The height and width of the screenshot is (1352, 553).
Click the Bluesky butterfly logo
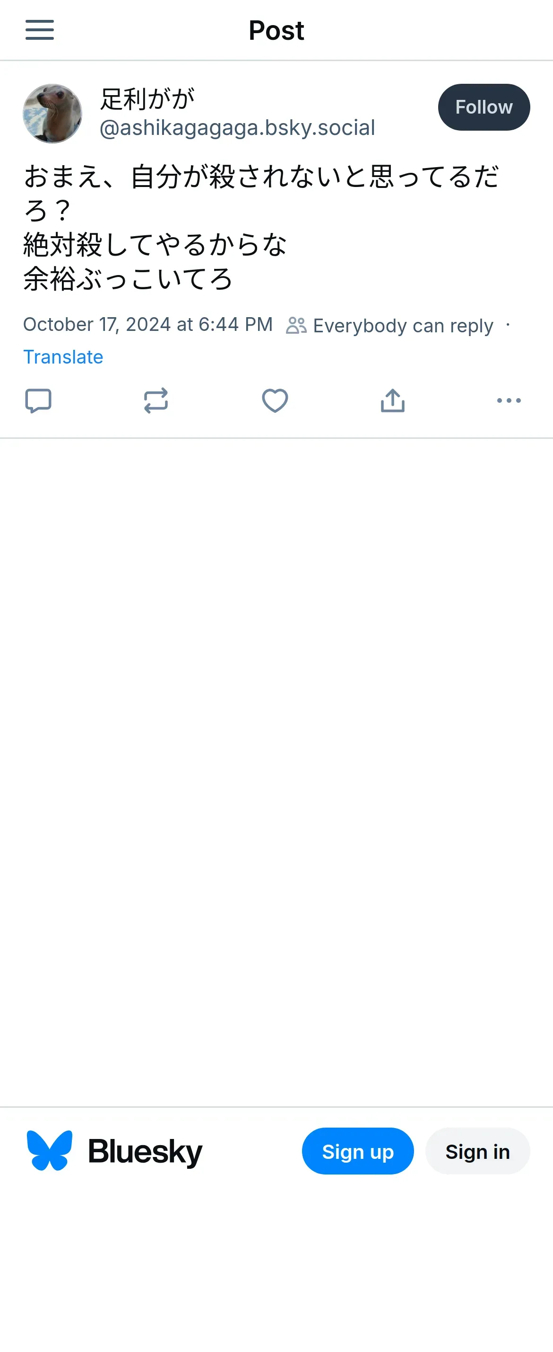tap(49, 1150)
